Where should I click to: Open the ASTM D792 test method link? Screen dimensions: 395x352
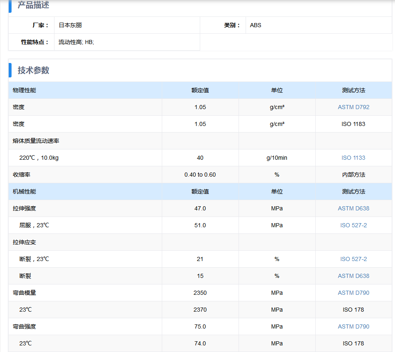(x=353, y=107)
